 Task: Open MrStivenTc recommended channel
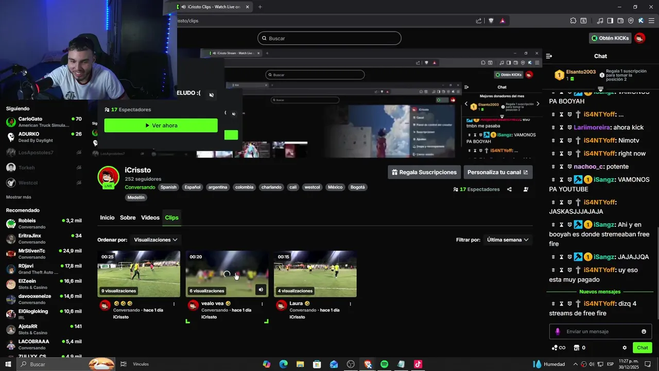coord(44,254)
